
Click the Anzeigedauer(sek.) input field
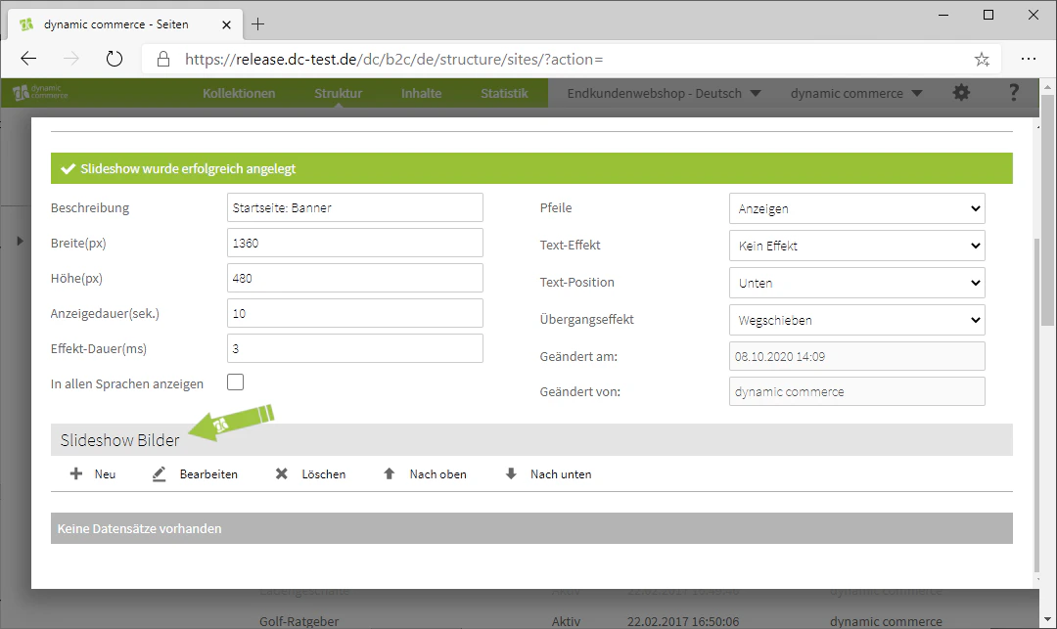click(355, 313)
